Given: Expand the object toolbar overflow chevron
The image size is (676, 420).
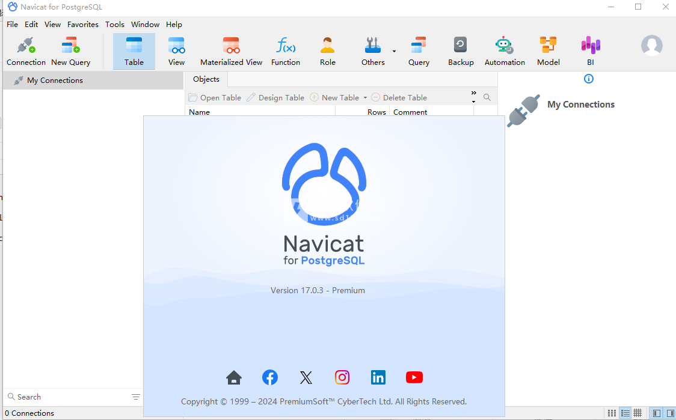Looking at the screenshot, I should 473,94.
